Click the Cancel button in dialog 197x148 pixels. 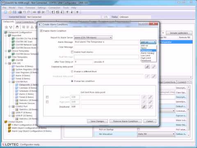(150, 121)
